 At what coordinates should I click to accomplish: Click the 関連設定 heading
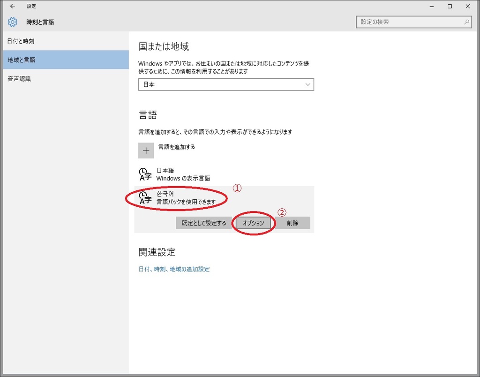point(157,252)
